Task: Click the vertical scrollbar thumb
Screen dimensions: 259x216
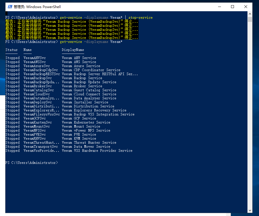Action: point(250,19)
